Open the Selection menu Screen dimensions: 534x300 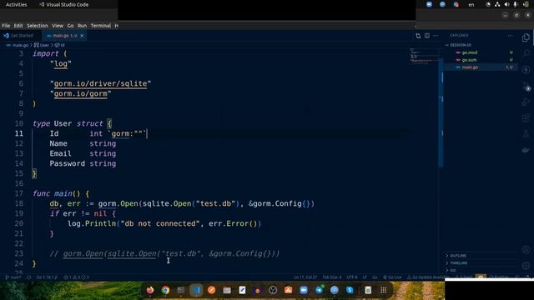tap(37, 26)
